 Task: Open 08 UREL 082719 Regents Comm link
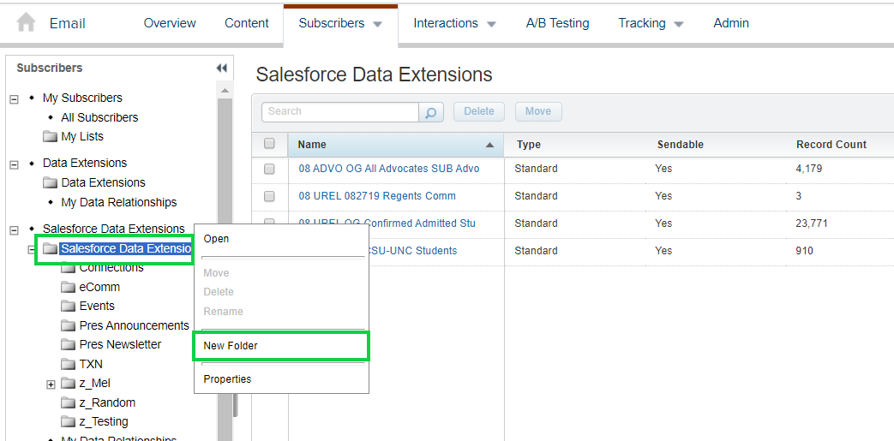click(377, 196)
